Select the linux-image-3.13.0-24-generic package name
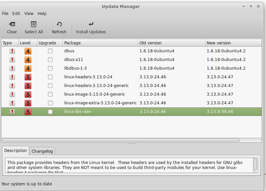The width and height of the screenshot is (266, 191). (x=95, y=94)
